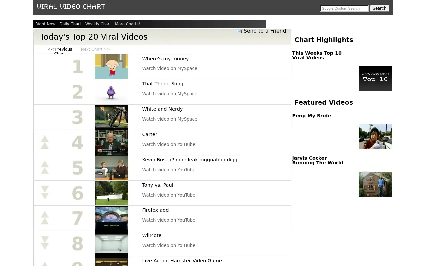Click Watch video on MySpace under Where's my money

click(x=170, y=68)
